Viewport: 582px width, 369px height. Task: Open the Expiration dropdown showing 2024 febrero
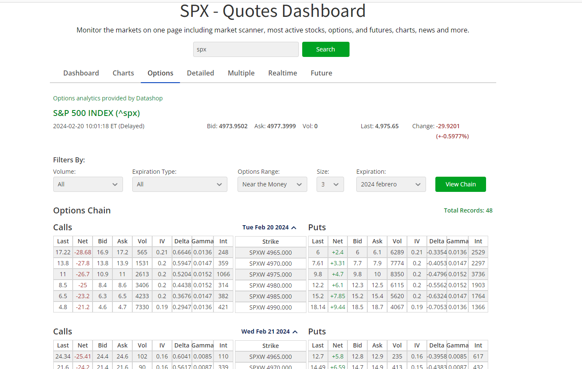coord(391,184)
